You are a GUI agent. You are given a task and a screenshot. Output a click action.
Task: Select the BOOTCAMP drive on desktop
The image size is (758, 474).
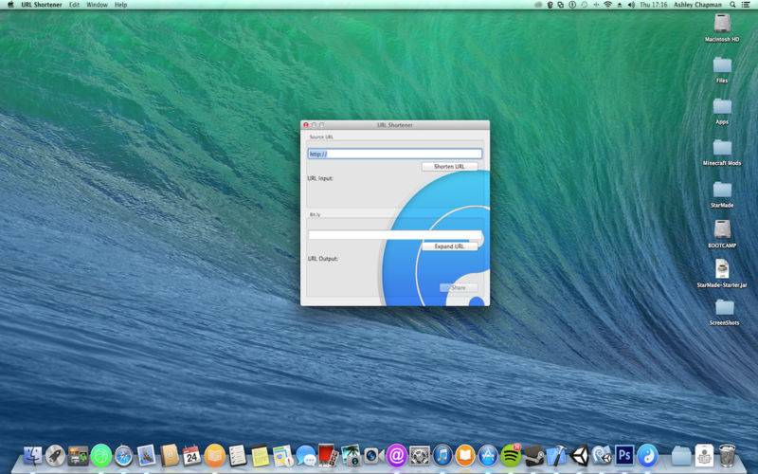coord(722,234)
